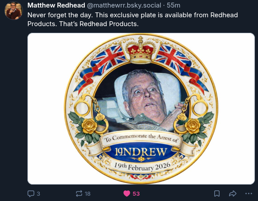This screenshot has width=258, height=201.
Task: Click the blue ANDREW banner on plate
Action: click(141, 152)
